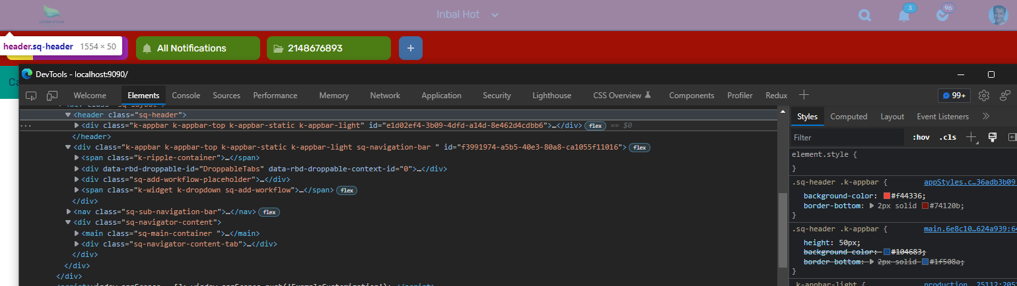
Task: Click the styles Filter input field
Action: pyautogui.click(x=847, y=138)
